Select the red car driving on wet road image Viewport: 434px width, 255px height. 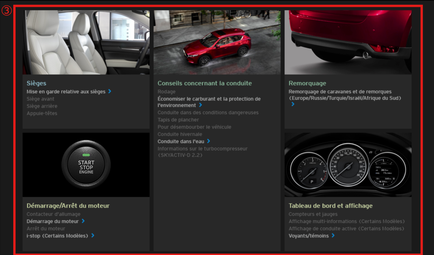[217, 42]
